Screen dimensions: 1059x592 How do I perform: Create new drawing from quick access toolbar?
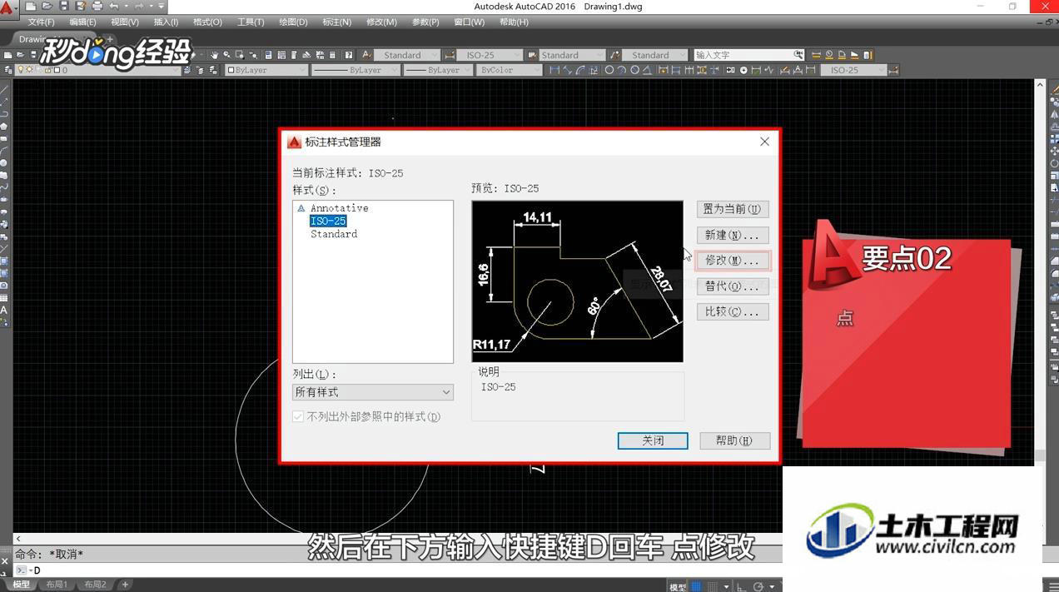pos(31,7)
